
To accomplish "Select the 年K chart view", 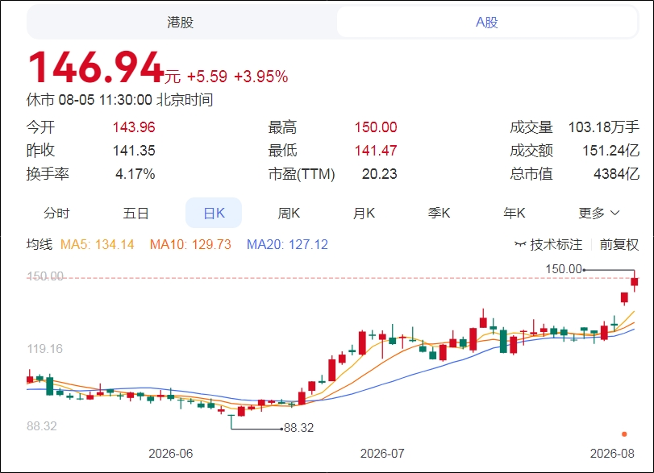I will click(514, 213).
